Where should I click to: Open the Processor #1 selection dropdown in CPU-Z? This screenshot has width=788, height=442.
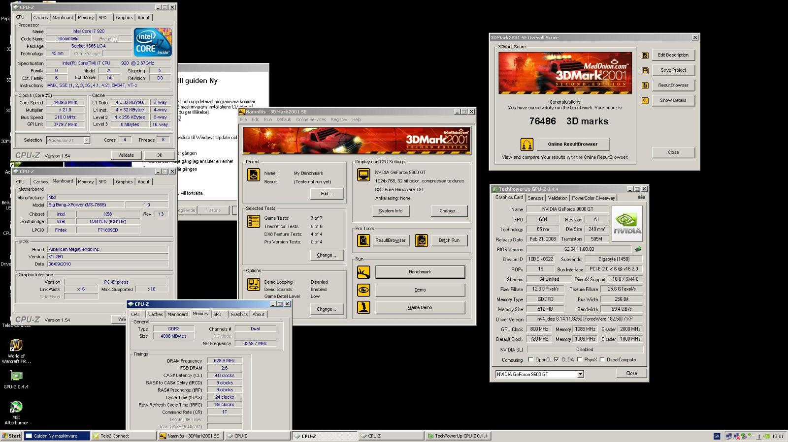click(87, 140)
